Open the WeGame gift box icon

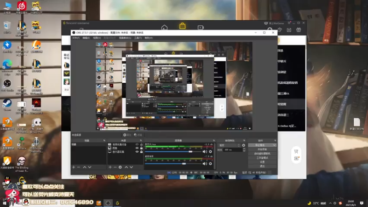coord(299,30)
